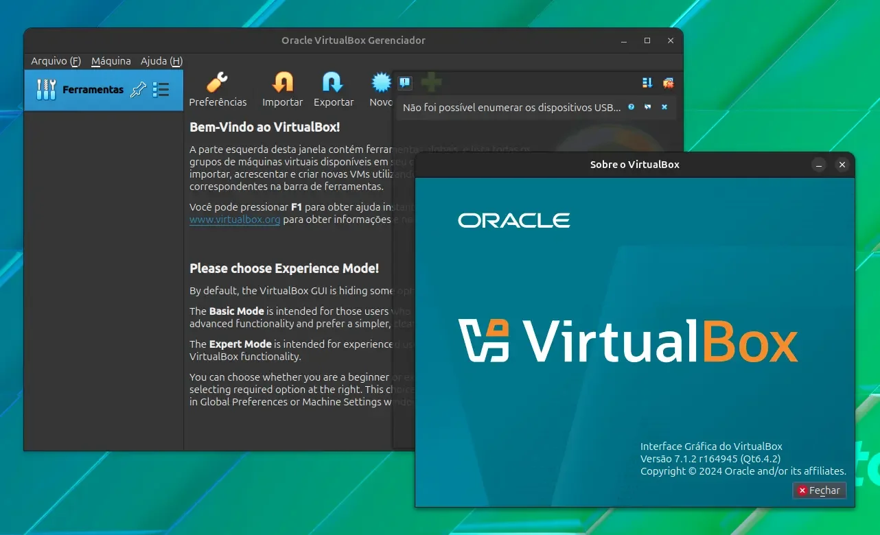Open the Ferramentas list menu icon
Image resolution: width=880 pixels, height=535 pixels.
click(161, 89)
